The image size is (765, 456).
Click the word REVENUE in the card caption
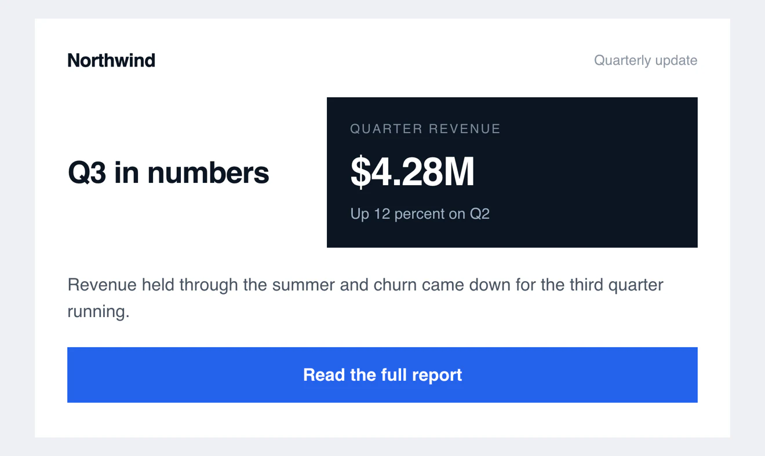pyautogui.click(x=463, y=129)
